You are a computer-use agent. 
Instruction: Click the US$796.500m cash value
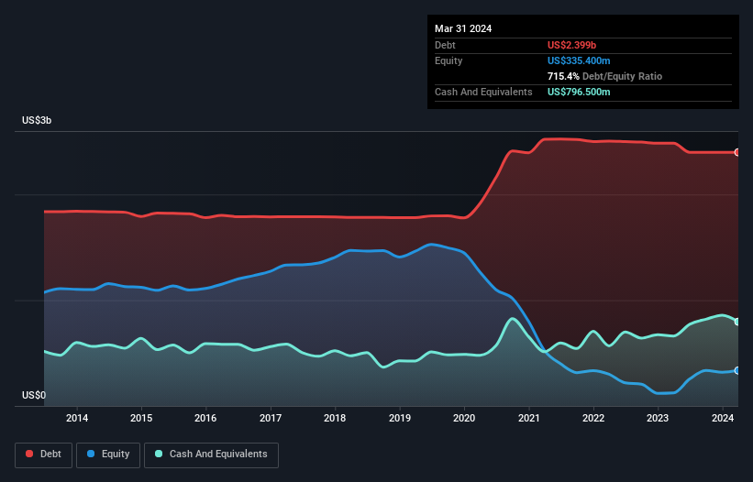579,92
